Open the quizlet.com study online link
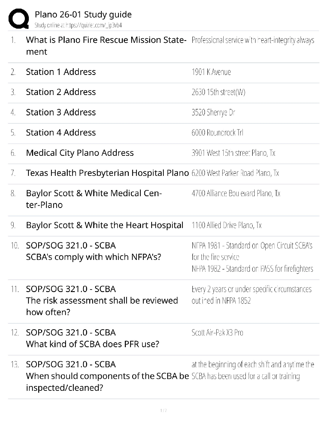Screen dimensions: 327x424 point(78,25)
